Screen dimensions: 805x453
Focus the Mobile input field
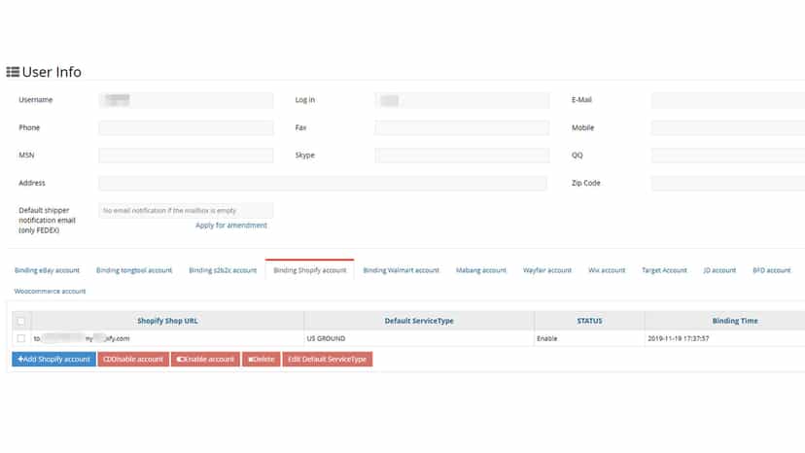coord(728,128)
